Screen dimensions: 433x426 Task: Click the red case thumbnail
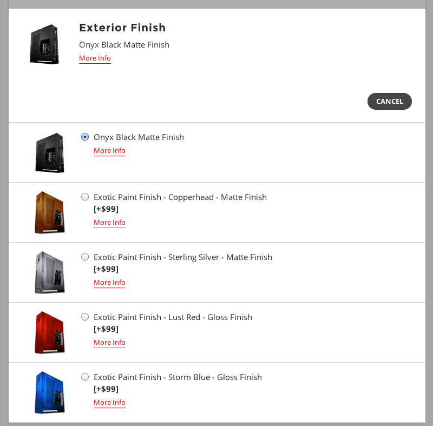click(50, 332)
